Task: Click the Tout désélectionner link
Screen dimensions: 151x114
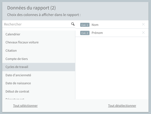Action: tap(122, 106)
